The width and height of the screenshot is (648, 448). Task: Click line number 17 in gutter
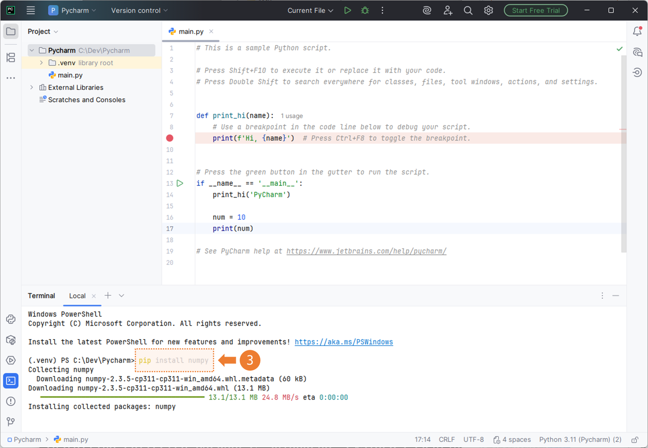[x=169, y=229]
